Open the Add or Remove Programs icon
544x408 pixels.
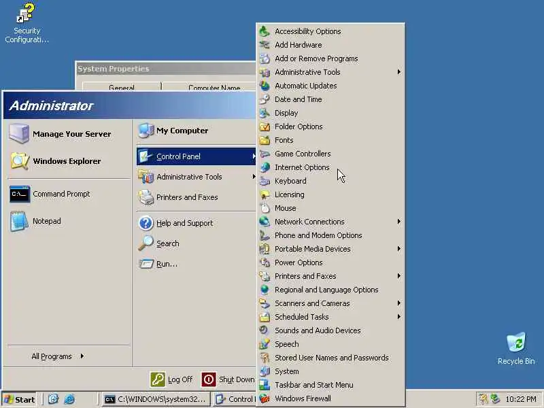pyautogui.click(x=265, y=58)
